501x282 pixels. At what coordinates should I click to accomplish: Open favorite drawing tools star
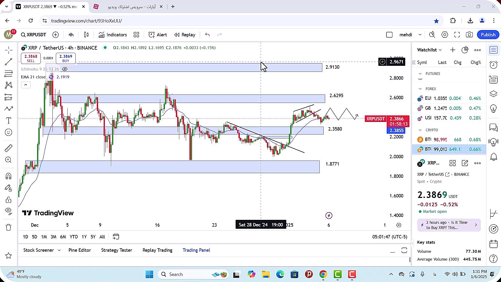pyautogui.click(x=9, y=256)
